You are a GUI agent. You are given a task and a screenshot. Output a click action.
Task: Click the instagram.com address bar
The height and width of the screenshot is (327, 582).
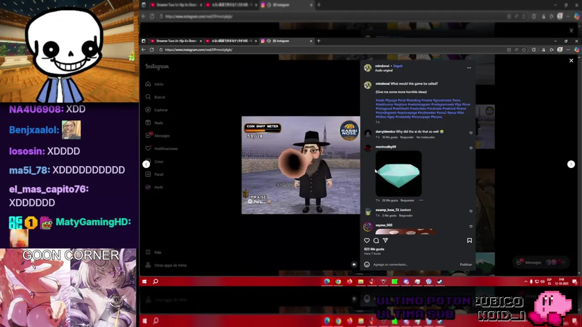click(331, 50)
